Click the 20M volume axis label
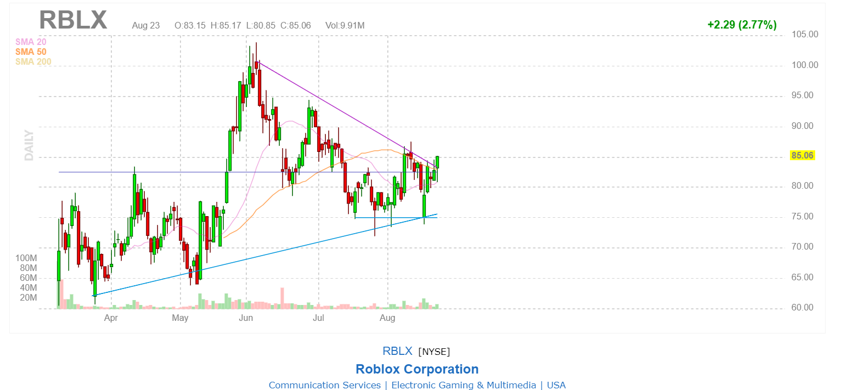This screenshot has width=847, height=390. (28, 298)
